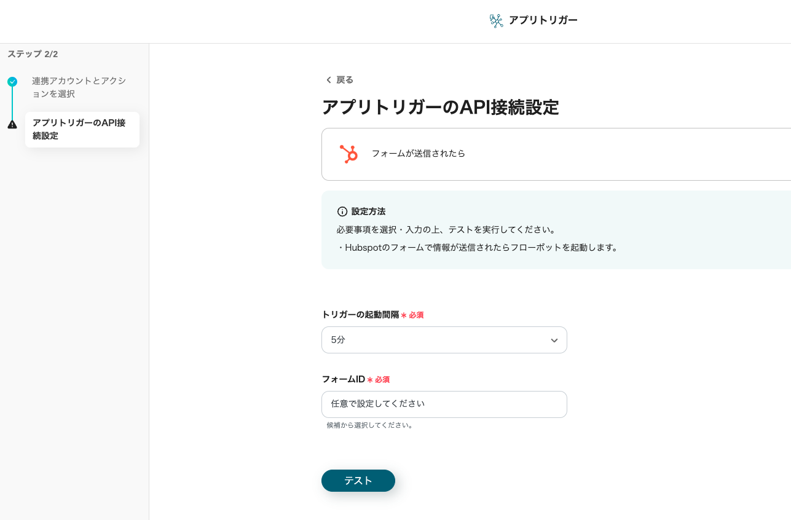Select the 連携アカウントとアクションを選択 step
The height and width of the screenshot is (520, 791).
(79, 87)
